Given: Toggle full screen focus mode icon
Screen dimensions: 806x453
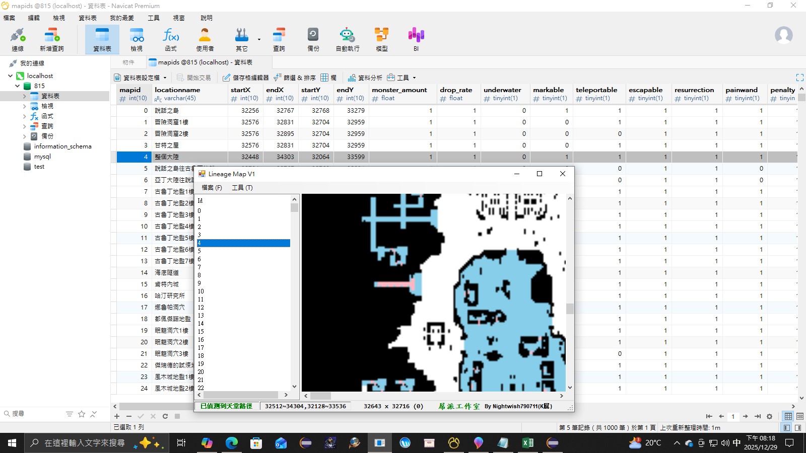Looking at the screenshot, I should (x=799, y=78).
